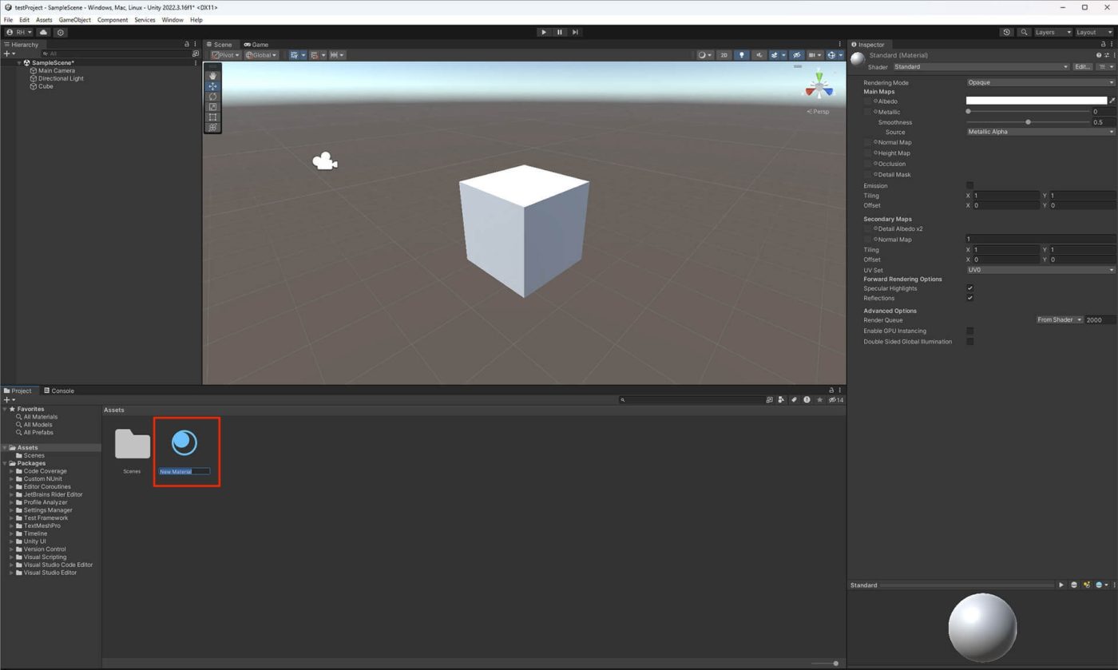Switch to the Game tab
Screen dimensions: 1118x670
coord(256,45)
